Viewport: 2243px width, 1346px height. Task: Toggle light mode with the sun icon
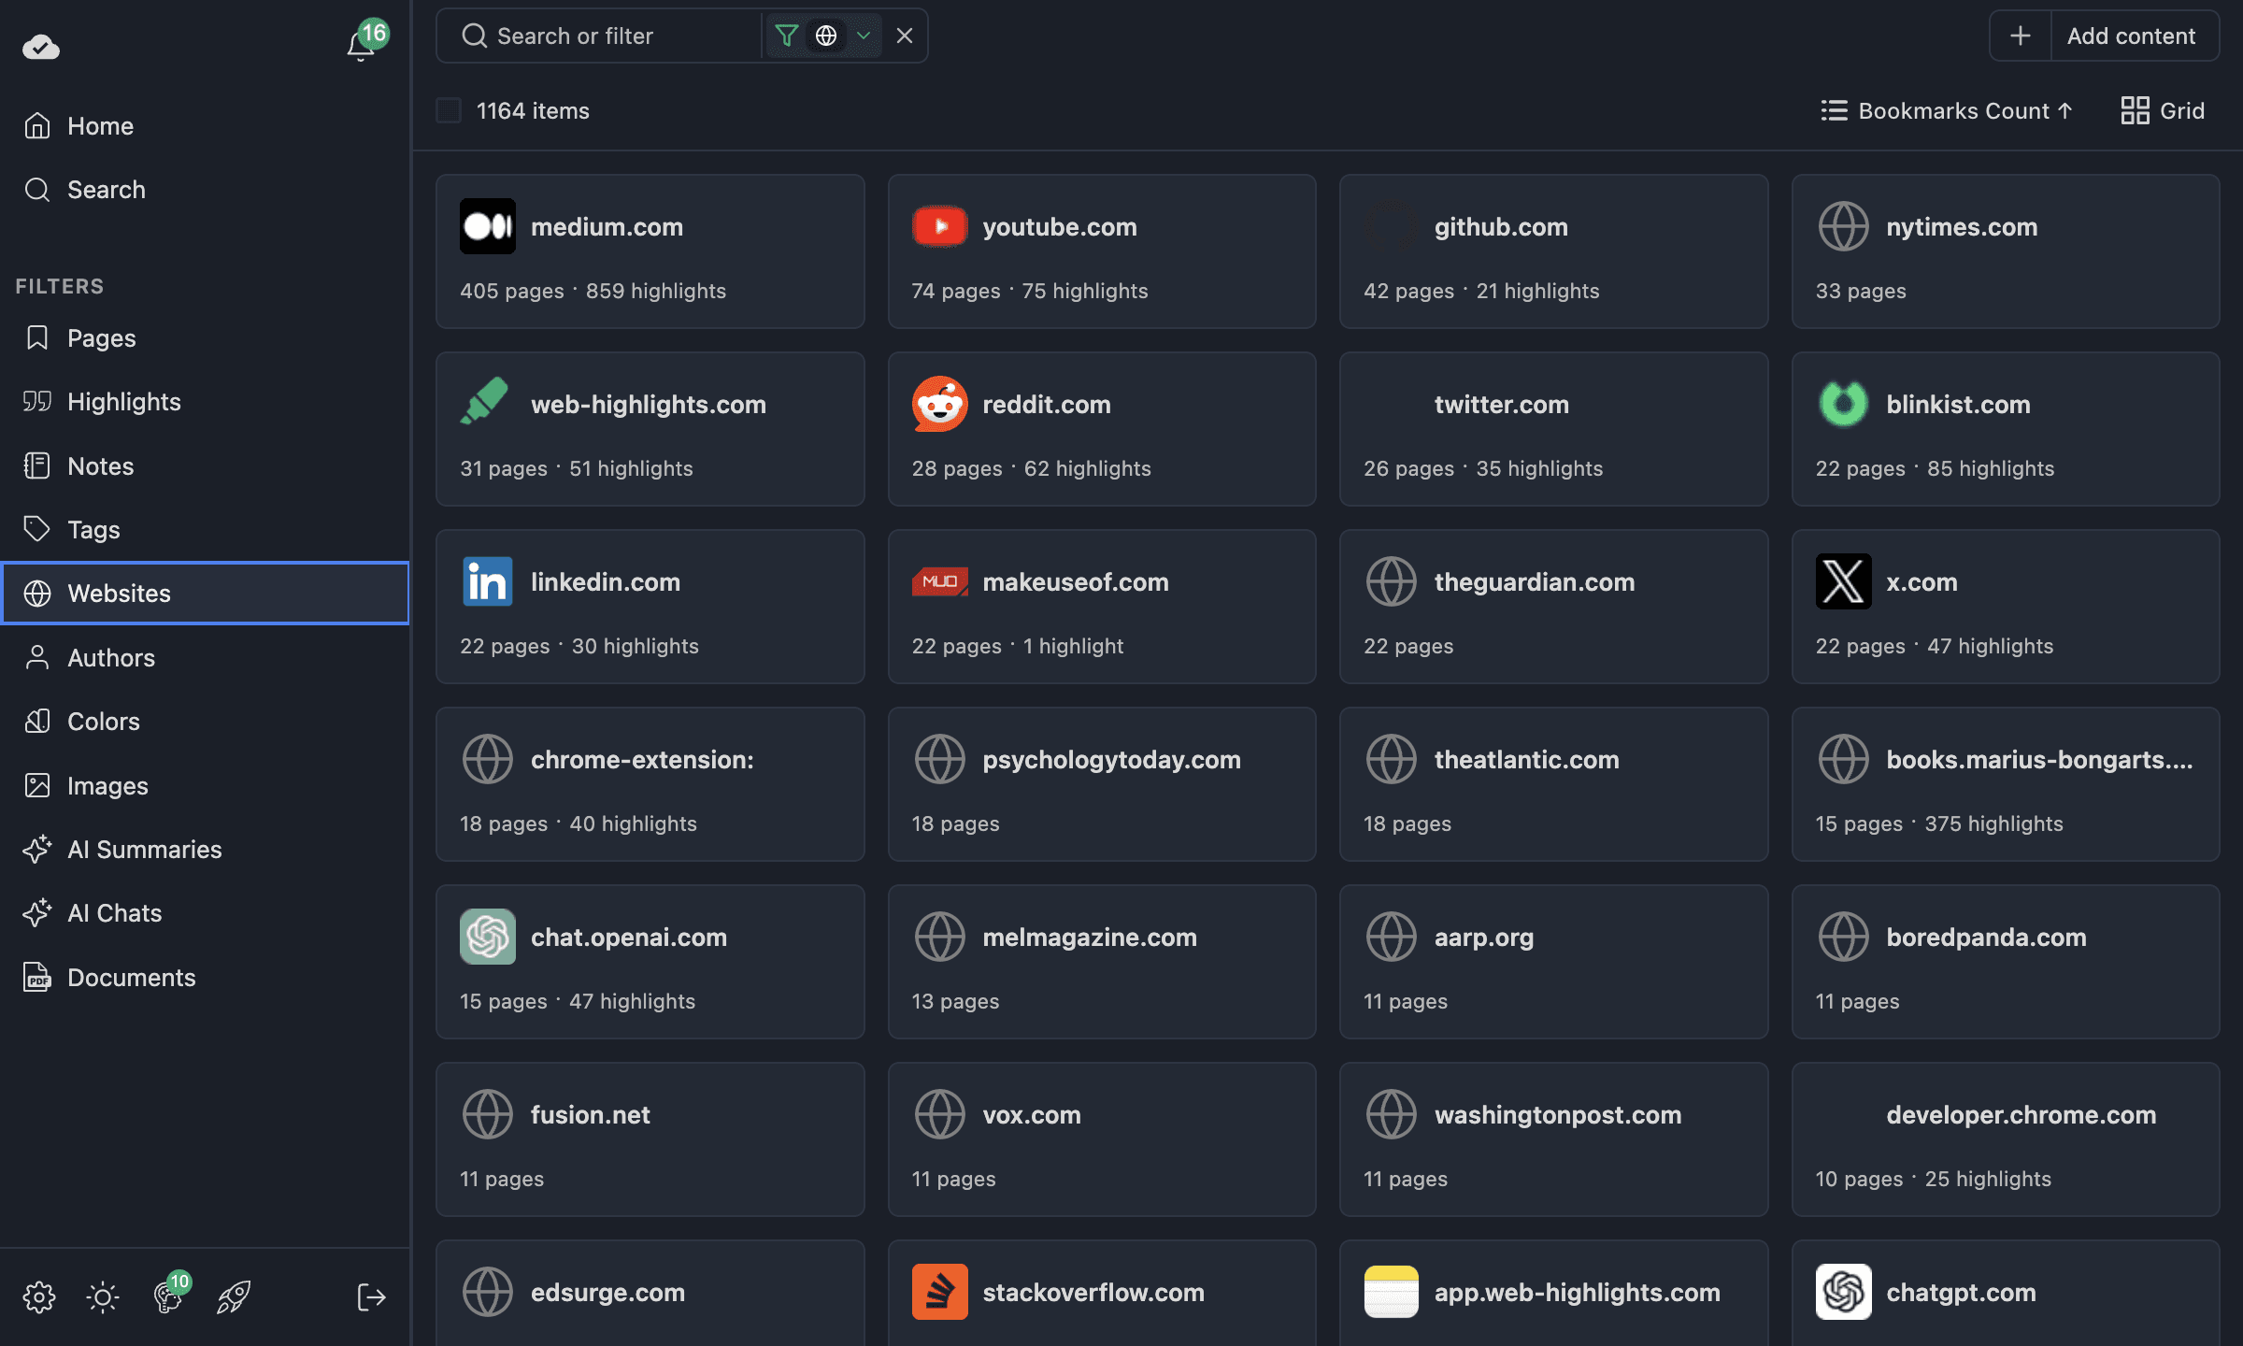[102, 1296]
